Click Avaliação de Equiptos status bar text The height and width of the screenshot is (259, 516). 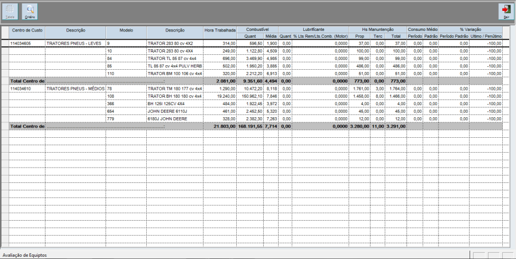(25, 255)
